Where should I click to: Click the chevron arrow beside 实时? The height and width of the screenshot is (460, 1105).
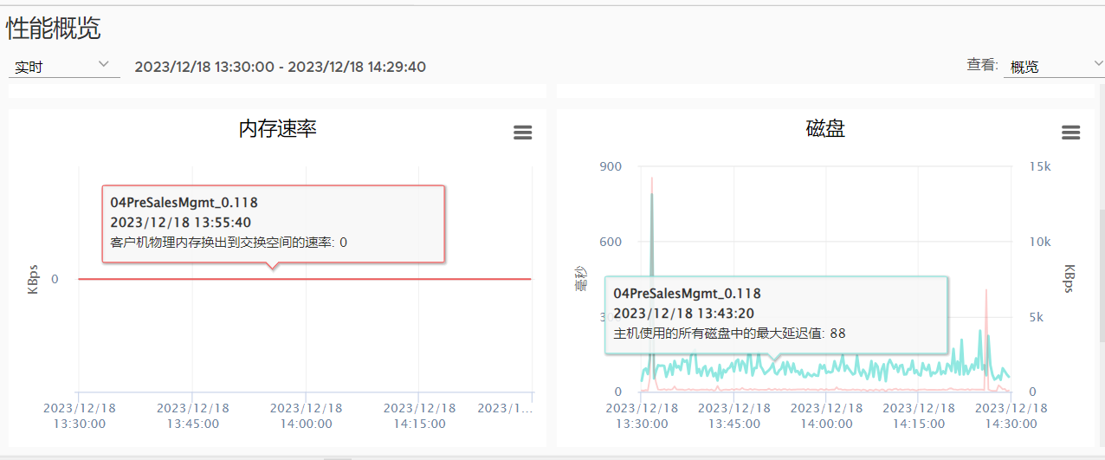[x=104, y=64]
